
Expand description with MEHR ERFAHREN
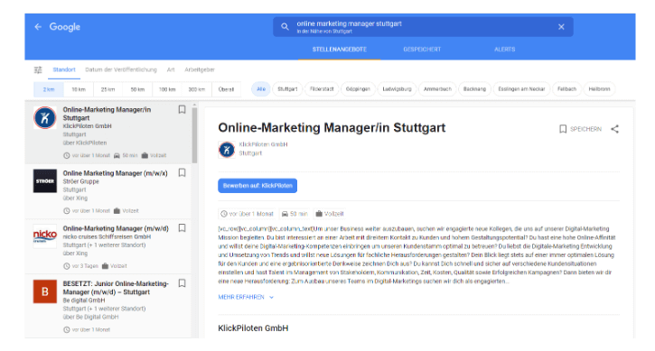coord(246,297)
